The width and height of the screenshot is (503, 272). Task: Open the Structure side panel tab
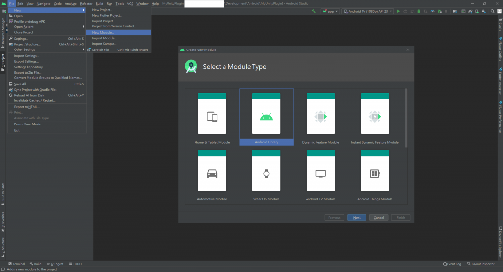[x=3, y=247]
